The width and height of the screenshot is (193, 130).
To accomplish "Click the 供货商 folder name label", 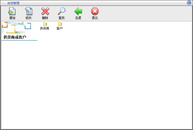I will pyautogui.click(x=45, y=29).
